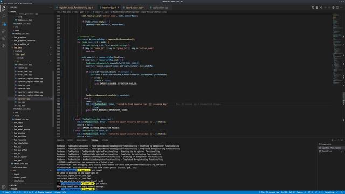Screen dimensions: 345x194
Task: Open the Extensions view
Action: click(4, 38)
